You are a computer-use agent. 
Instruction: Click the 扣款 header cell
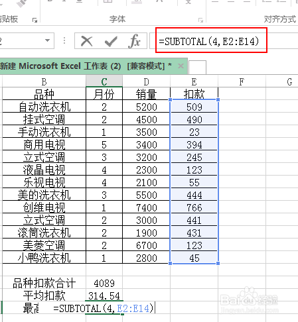pyautogui.click(x=194, y=93)
